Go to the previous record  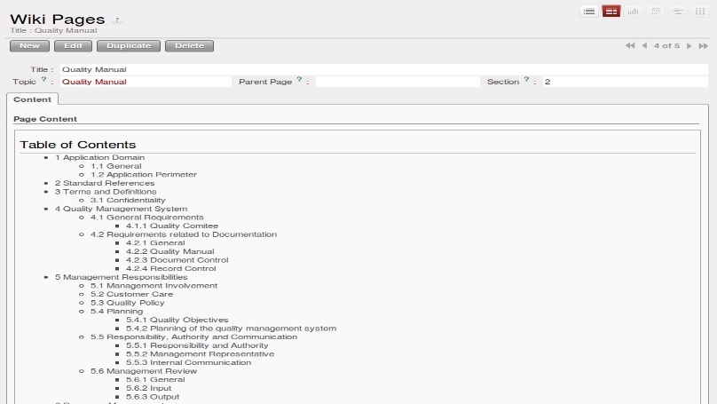645,45
